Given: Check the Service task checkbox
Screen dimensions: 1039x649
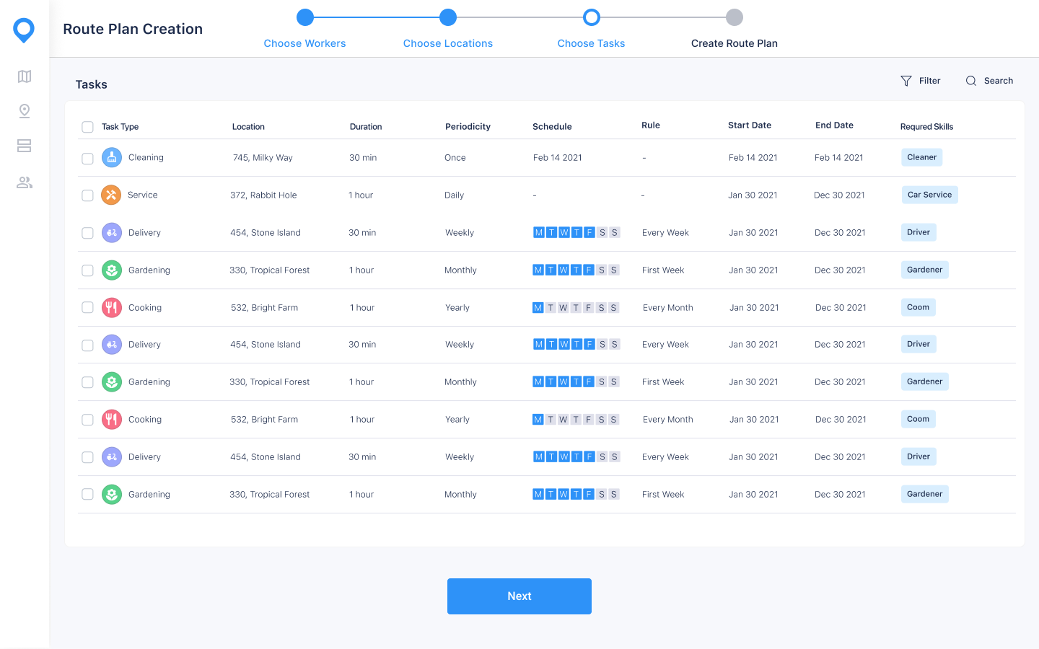Looking at the screenshot, I should (x=87, y=195).
